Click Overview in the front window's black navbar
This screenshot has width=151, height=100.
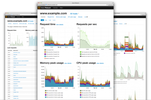tap(55, 8)
